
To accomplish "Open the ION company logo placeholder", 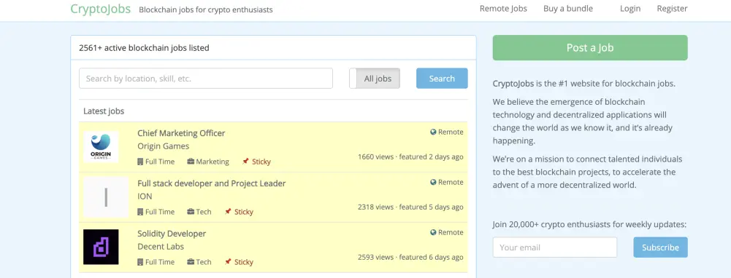I will [106, 197].
